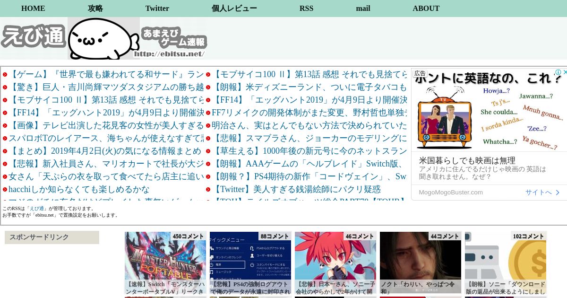Viewport: 567px width, 298px height.
Task: Open 【まとめ】2019年4月2日(火)の気になる情報まとめ
Action: [105, 151]
